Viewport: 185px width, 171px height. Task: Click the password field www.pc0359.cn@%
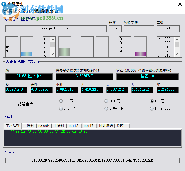tap(56, 29)
